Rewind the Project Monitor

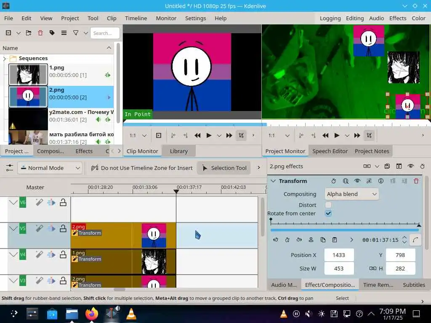[x=325, y=135]
